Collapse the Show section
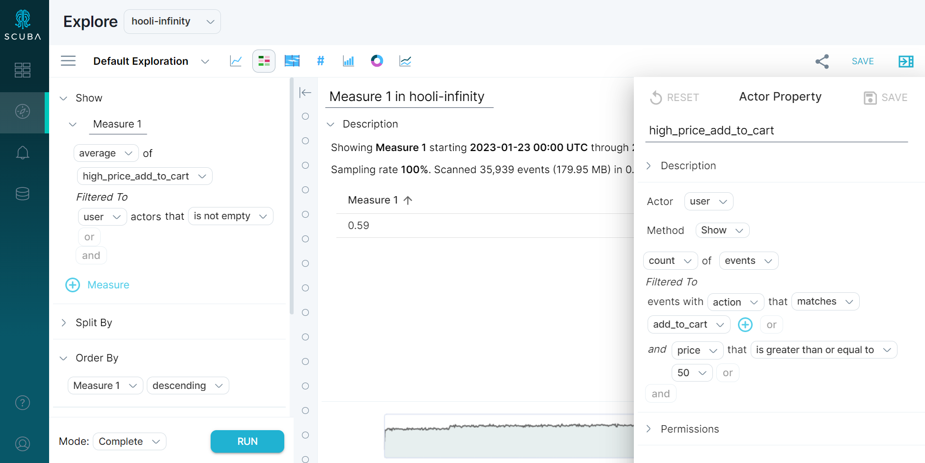 (63, 98)
